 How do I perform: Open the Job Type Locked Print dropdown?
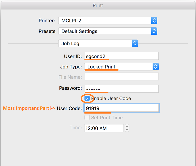tap(121, 67)
